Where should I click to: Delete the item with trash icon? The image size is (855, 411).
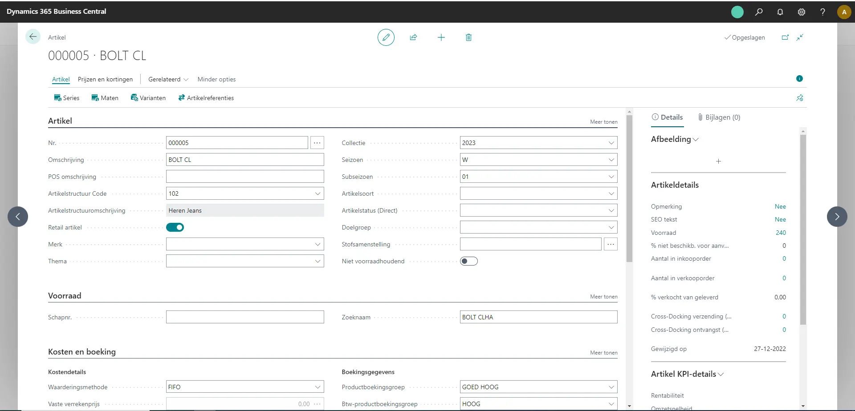468,37
